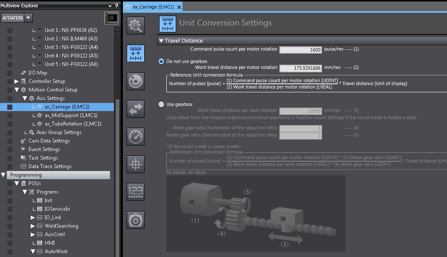Open Homing Settings crosshair icon
The image size is (447, 257).
pos(135,164)
